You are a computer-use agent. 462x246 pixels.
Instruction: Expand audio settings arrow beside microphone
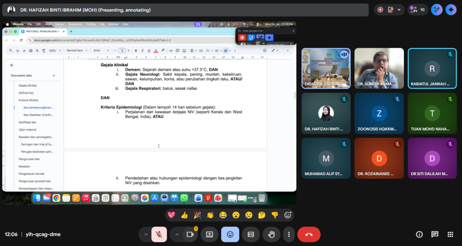click(145, 234)
